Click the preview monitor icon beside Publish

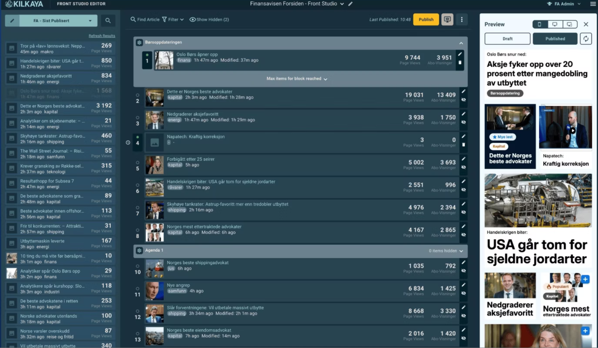[447, 20]
